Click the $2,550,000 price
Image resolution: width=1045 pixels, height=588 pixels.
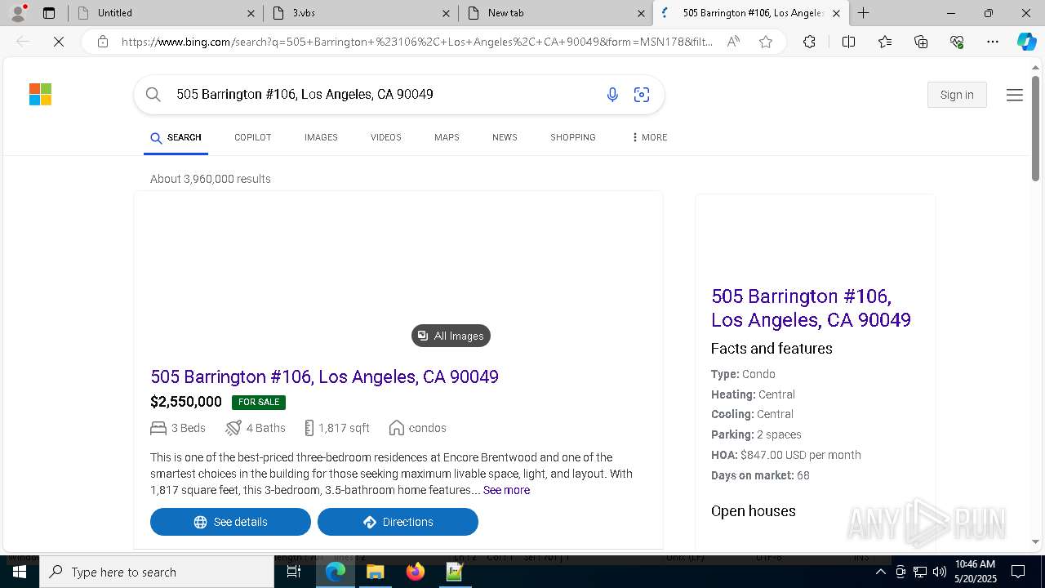(x=186, y=402)
